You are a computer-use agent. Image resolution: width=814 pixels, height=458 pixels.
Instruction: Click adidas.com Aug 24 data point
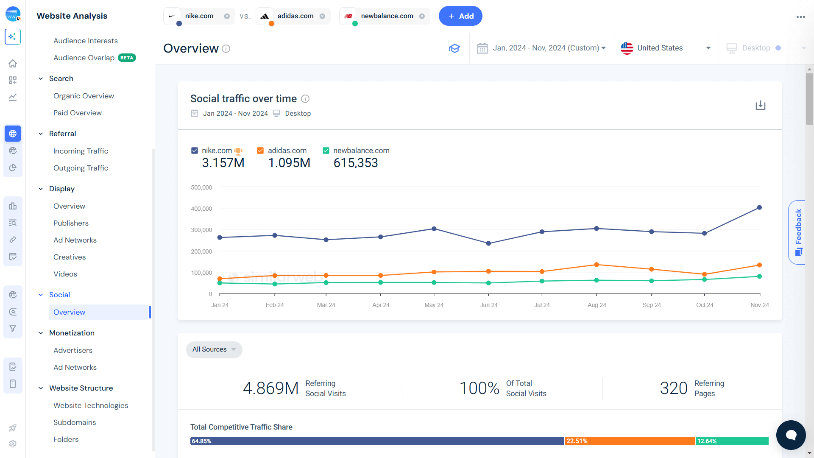(x=597, y=265)
